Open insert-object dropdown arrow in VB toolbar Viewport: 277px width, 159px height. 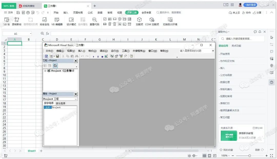tap(54, 56)
